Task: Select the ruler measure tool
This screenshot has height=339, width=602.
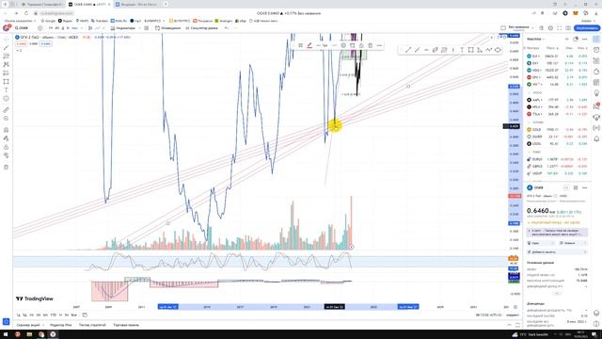Action: point(6,110)
